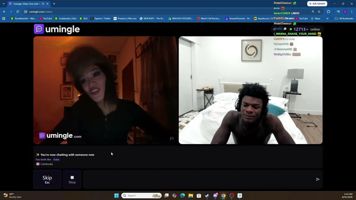
Task: Open the last white taskbar app icon
Action: click(x=240, y=196)
